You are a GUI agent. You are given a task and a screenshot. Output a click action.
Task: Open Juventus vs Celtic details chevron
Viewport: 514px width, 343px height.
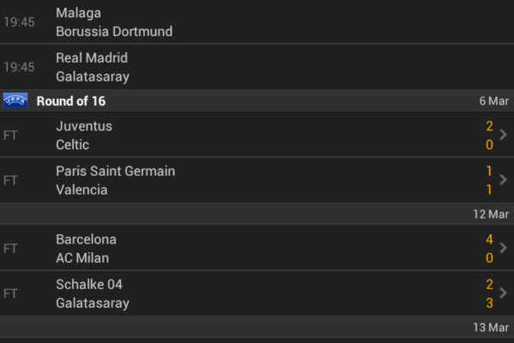pyautogui.click(x=504, y=135)
